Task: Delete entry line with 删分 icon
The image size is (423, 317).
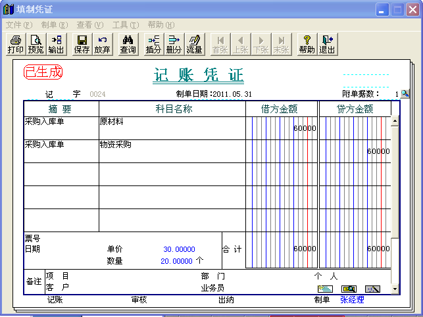Action: (174, 44)
